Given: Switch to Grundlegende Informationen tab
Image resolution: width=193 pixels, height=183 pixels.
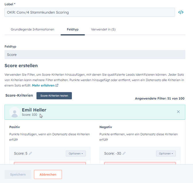Looking at the screenshot, I should tap(32, 29).
